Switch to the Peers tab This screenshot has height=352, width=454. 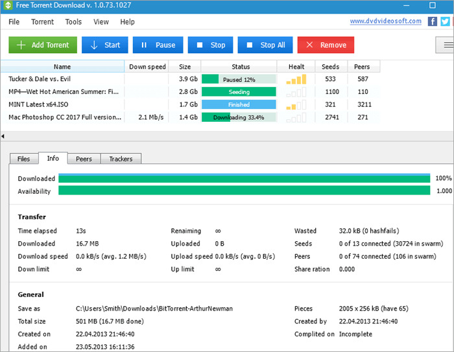tap(84, 159)
